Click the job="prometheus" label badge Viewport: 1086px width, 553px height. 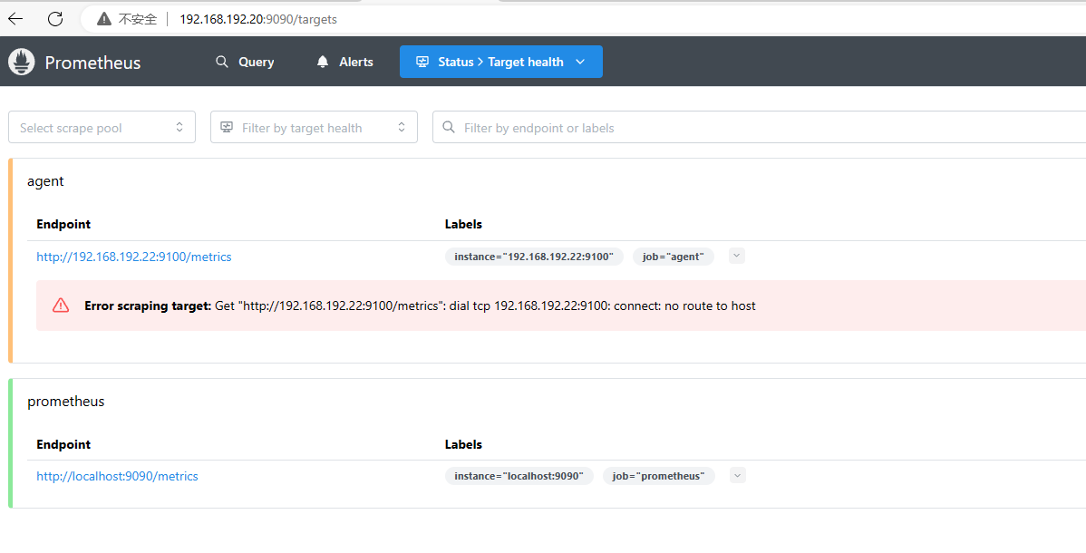[659, 476]
